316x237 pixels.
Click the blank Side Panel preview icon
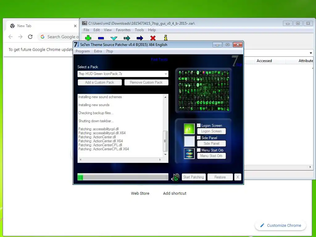click(189, 141)
